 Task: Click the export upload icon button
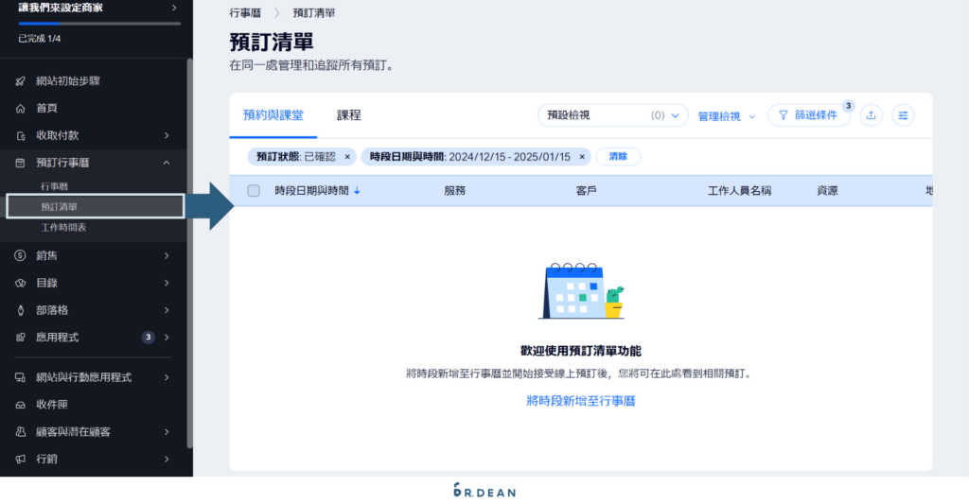[871, 114]
